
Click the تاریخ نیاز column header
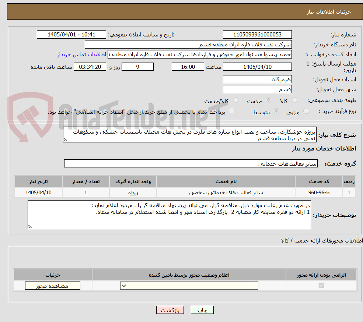(38, 182)
